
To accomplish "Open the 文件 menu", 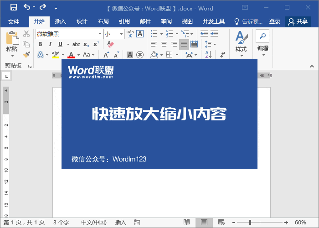I will pyautogui.click(x=14, y=21).
